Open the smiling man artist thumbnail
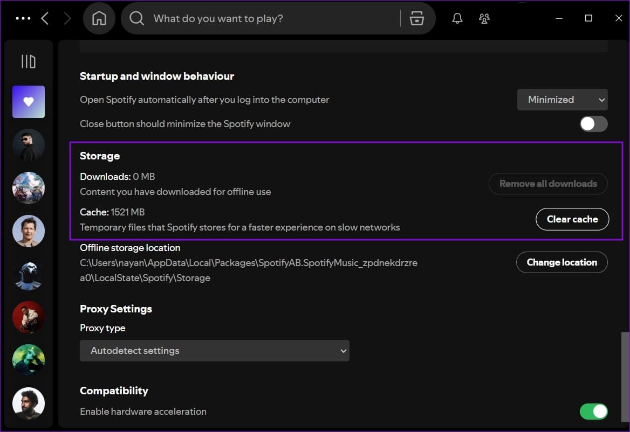 (x=29, y=231)
